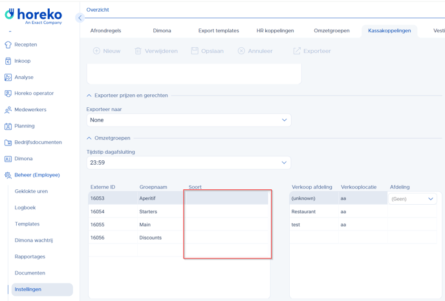Open Medewerkers via its people icon
This screenshot has height=301, width=445.
(x=8, y=110)
